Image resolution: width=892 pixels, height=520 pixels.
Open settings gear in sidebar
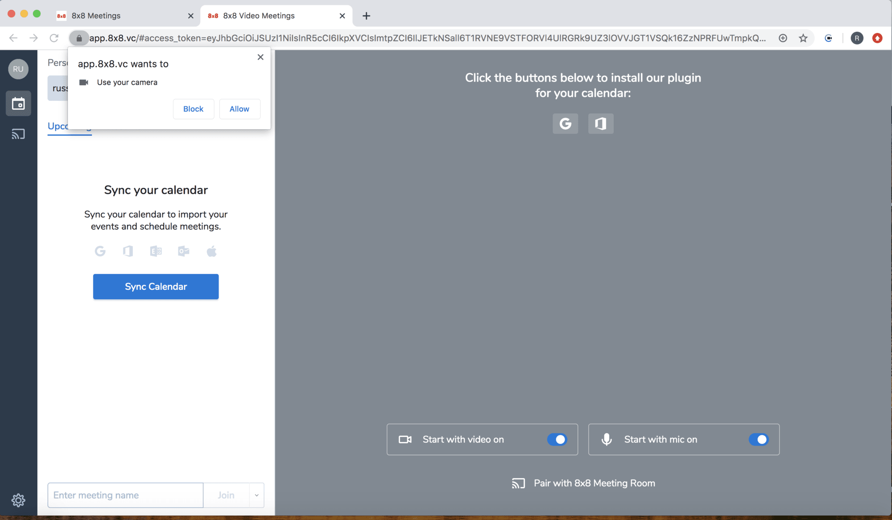click(x=18, y=500)
